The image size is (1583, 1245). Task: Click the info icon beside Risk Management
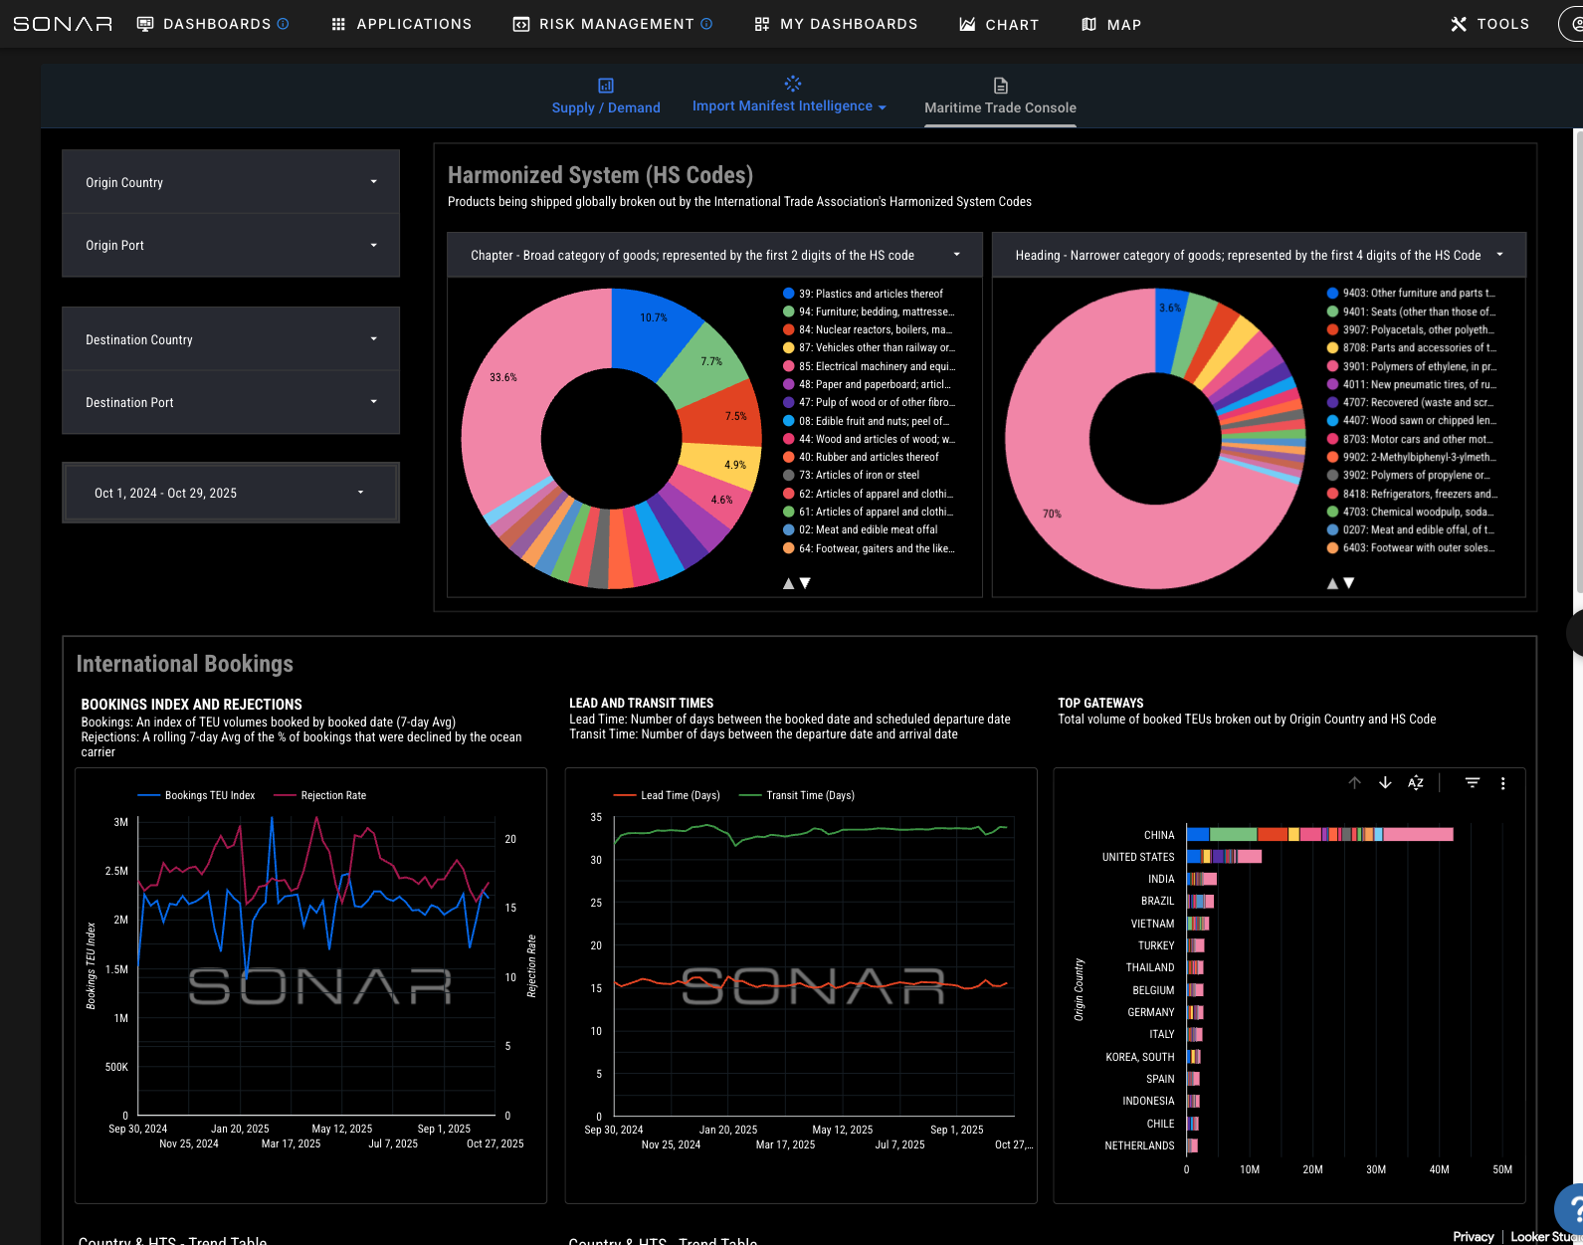[706, 24]
